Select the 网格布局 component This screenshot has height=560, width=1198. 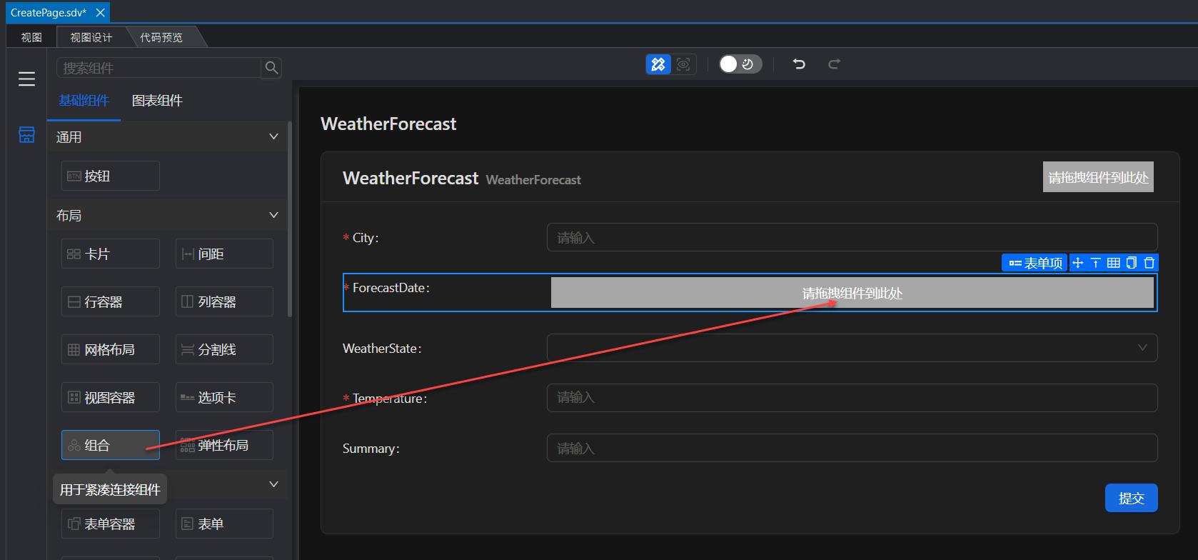[111, 349]
